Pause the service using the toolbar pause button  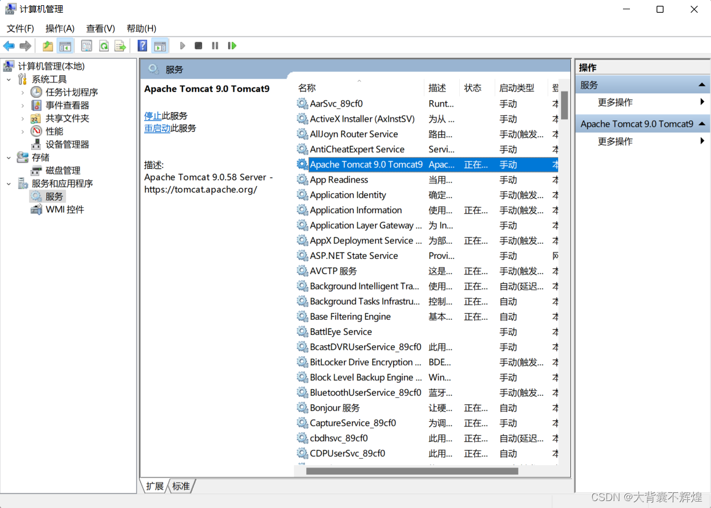tap(215, 46)
